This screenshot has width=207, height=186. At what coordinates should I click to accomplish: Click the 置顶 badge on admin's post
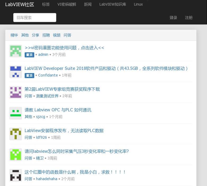[29, 55]
